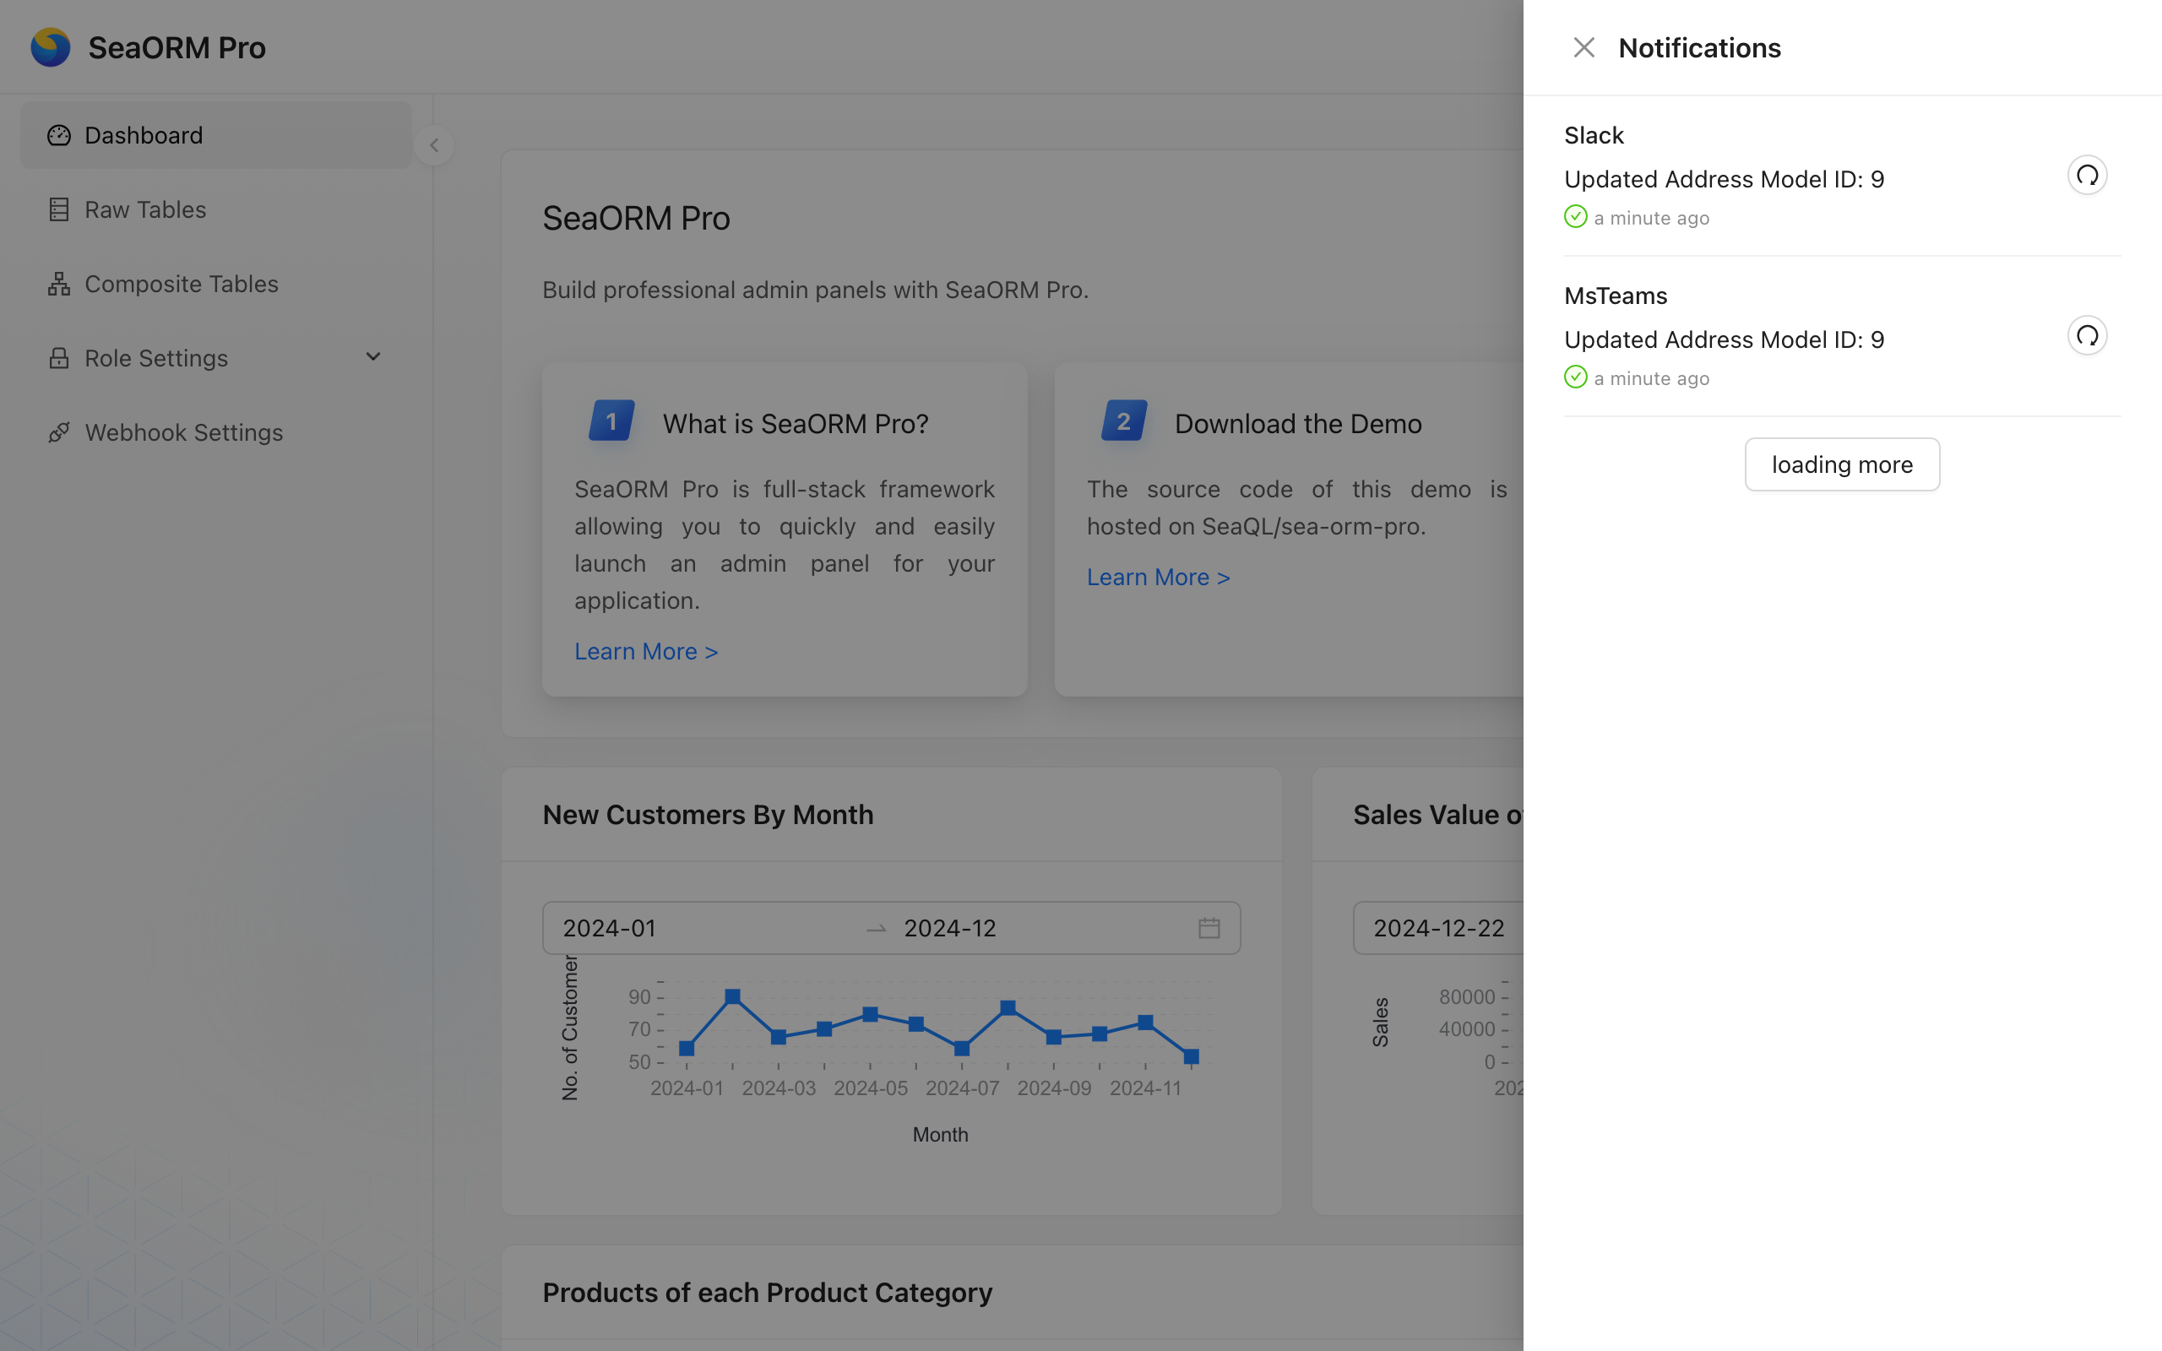Click the Composite Tables icon

pyautogui.click(x=59, y=285)
